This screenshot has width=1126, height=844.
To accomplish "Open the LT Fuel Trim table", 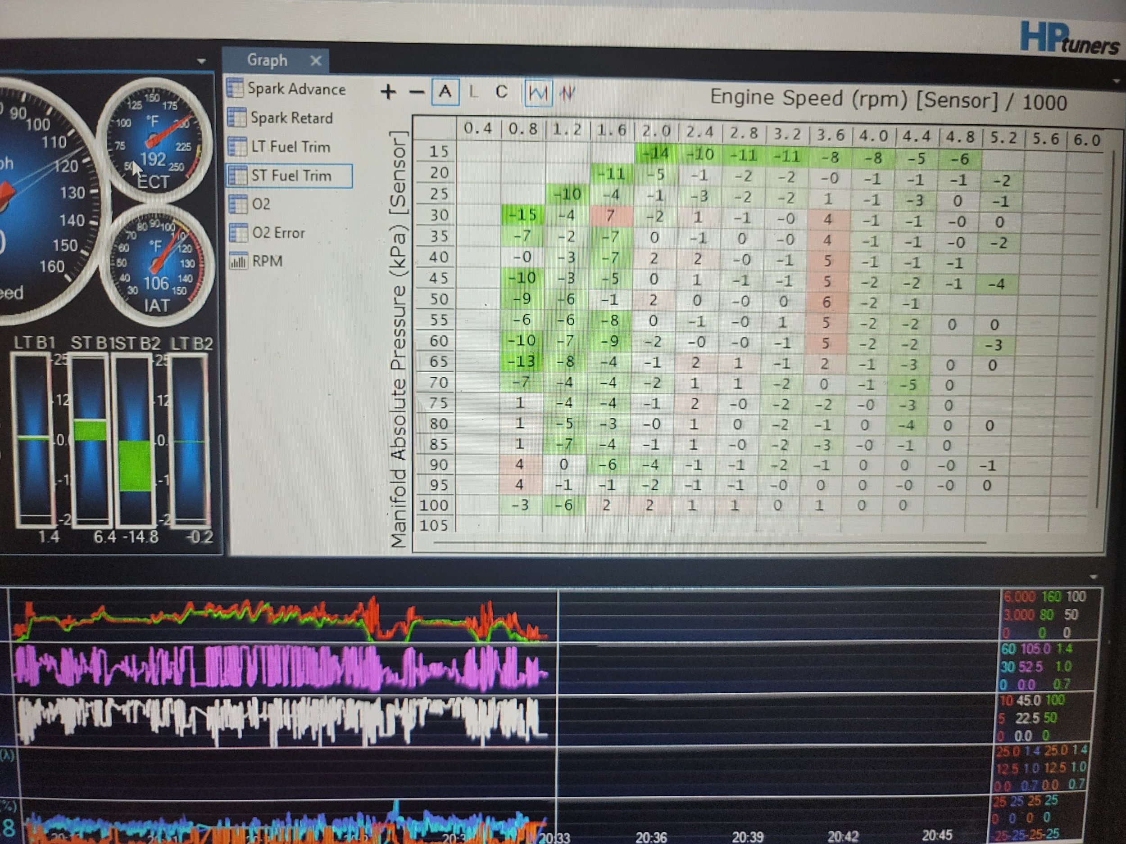I will [x=290, y=147].
